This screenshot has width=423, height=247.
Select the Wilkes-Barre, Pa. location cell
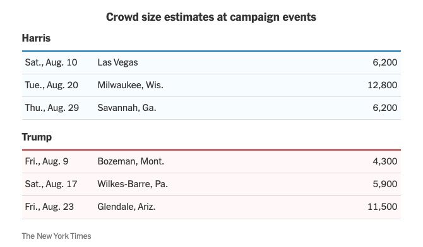(x=133, y=184)
